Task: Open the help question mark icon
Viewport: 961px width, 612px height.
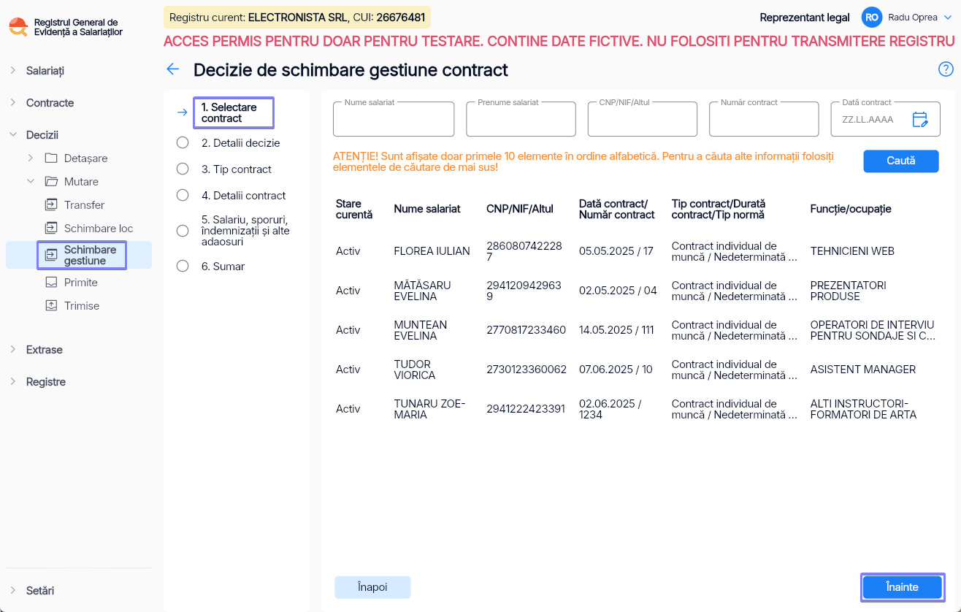Action: point(946,69)
